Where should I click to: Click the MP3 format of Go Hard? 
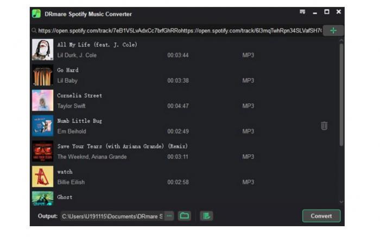[x=248, y=81]
